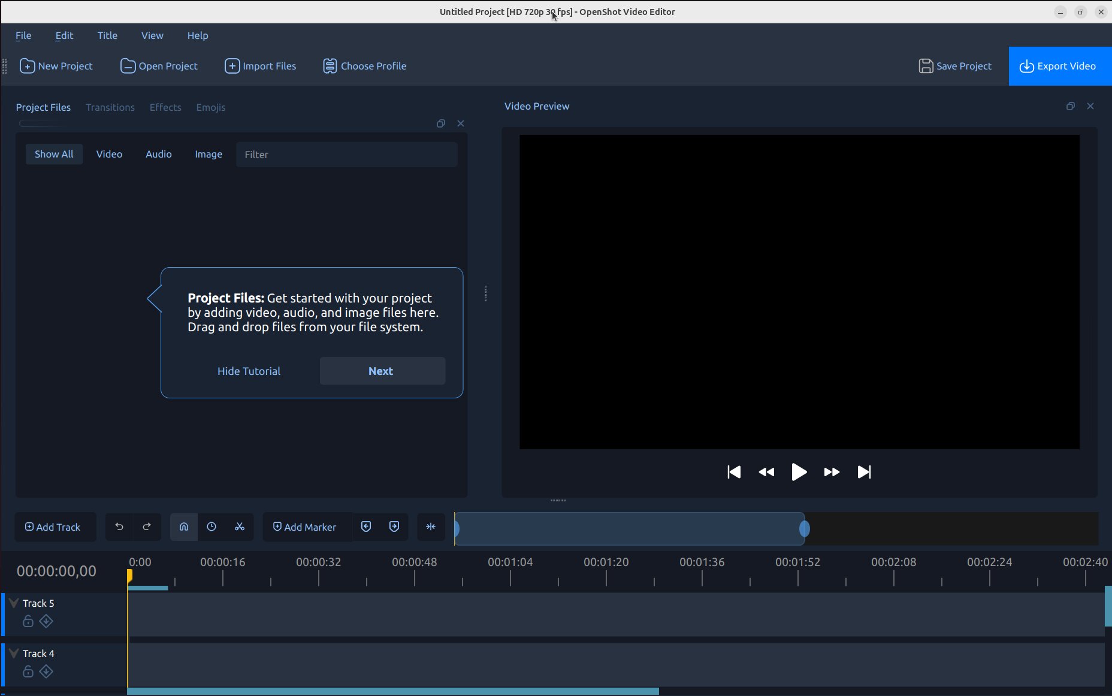Switch to the Transitions tab
The image size is (1112, 696).
click(x=110, y=107)
